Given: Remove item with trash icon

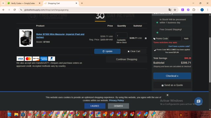Looking at the screenshot, I should (x=146, y=38).
